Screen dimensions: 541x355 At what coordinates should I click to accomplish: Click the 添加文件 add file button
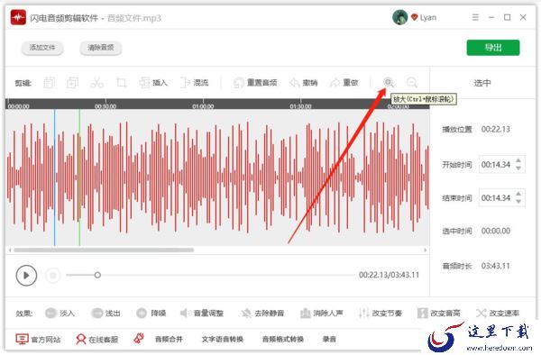click(42, 48)
